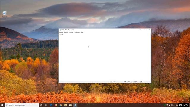Click the taskbar search box
The width and height of the screenshot is (190, 107).
tap(22, 105)
